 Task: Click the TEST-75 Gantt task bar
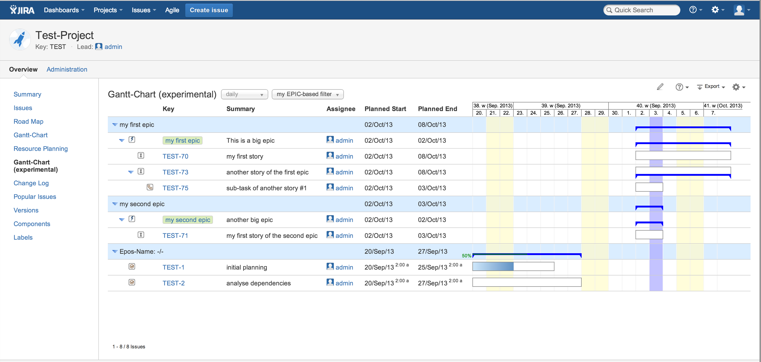pyautogui.click(x=649, y=187)
